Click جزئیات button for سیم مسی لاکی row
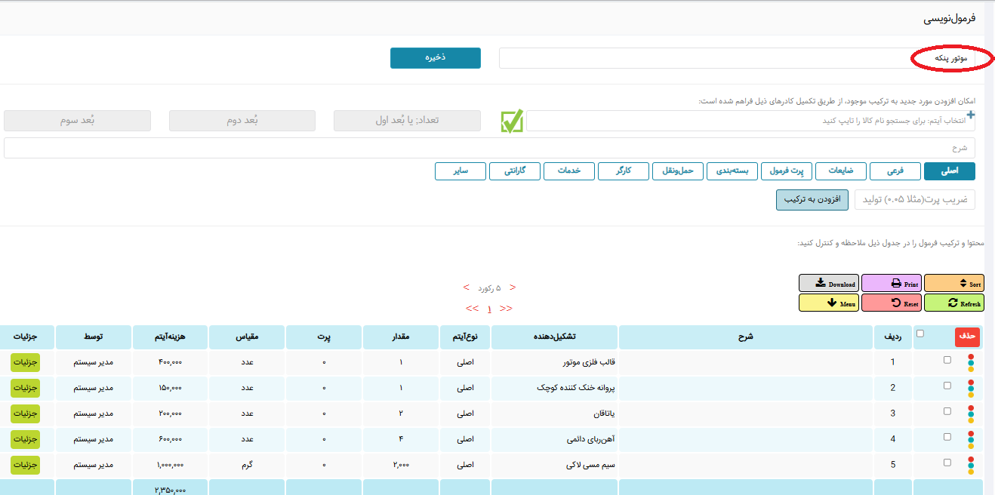Image resolution: width=995 pixels, height=495 pixels. tap(26, 465)
